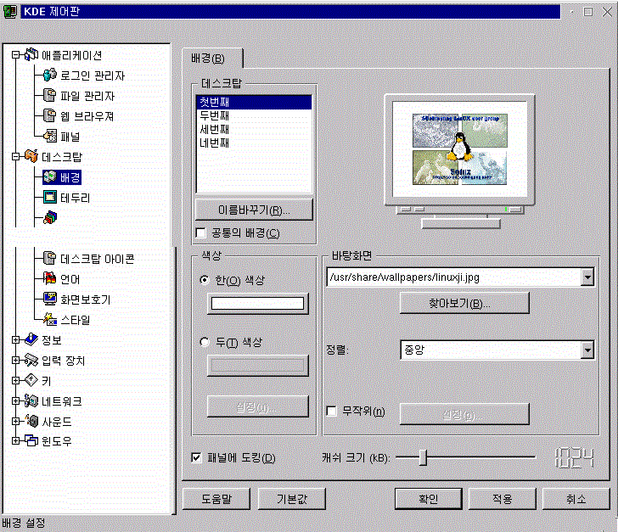Click the disabled second color swatch
This screenshot has width=618, height=532.
pyautogui.click(x=258, y=366)
